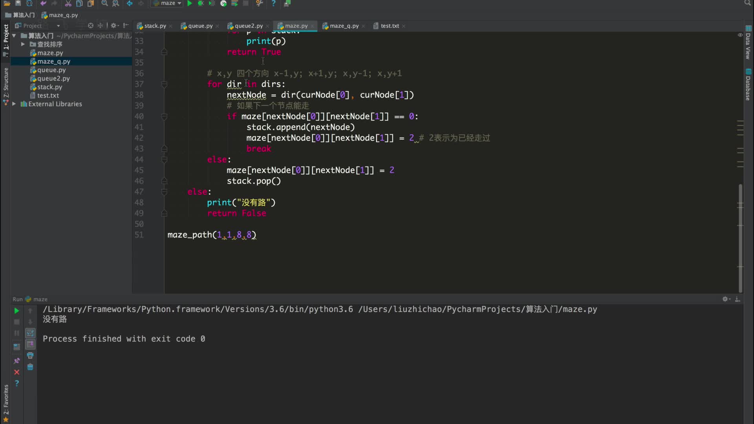Open Project panel gear settings menu
Image resolution: width=754 pixels, height=424 pixels.
[x=114, y=26]
